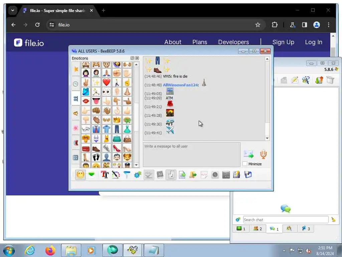342x257 pixels.
Task: Record a voice message with microphone icon
Action: (x=263, y=154)
